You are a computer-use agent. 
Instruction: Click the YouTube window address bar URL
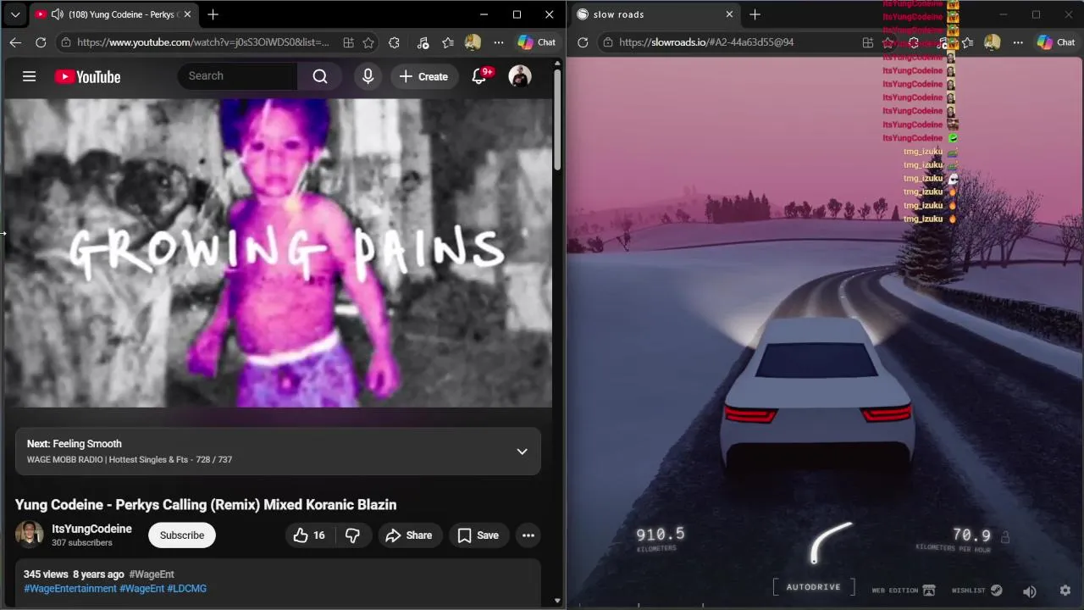click(x=203, y=42)
